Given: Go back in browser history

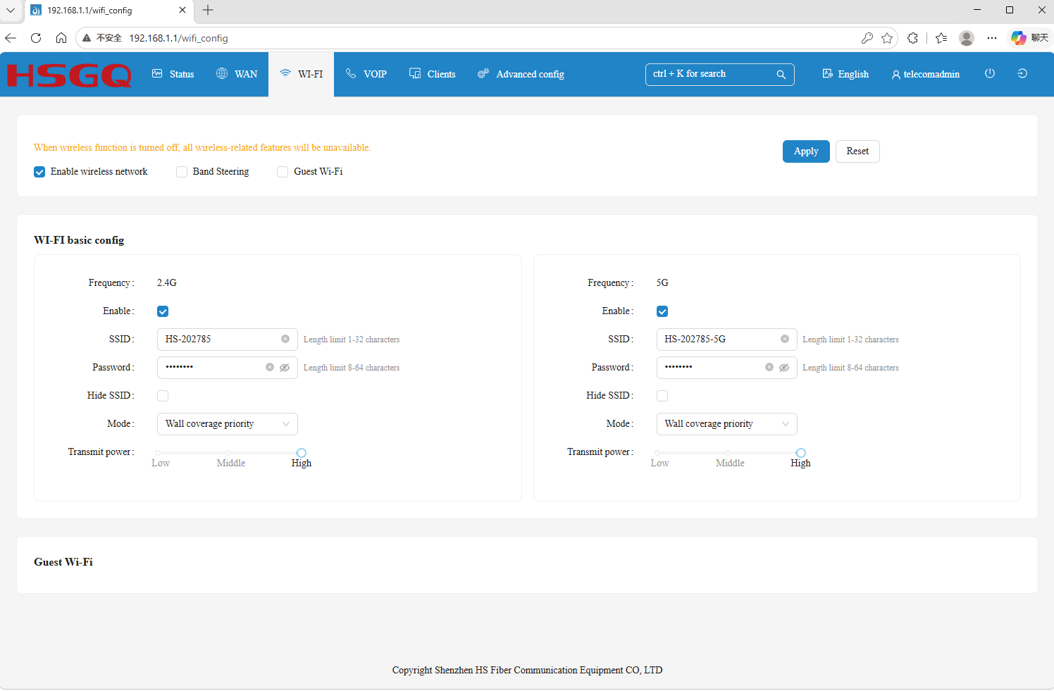Looking at the screenshot, I should 11,38.
